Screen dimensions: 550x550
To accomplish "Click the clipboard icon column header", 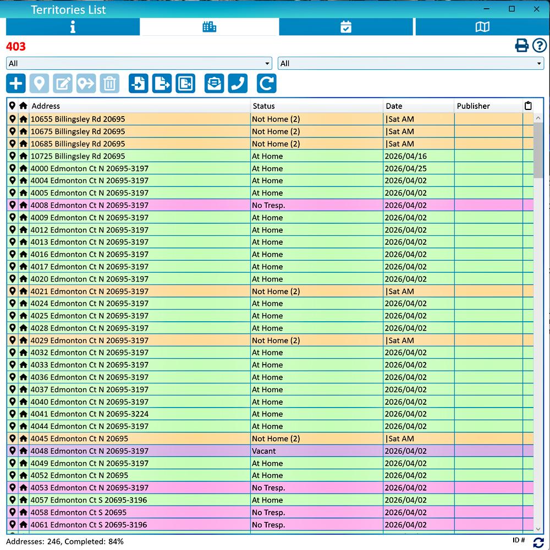I will tap(528, 106).
